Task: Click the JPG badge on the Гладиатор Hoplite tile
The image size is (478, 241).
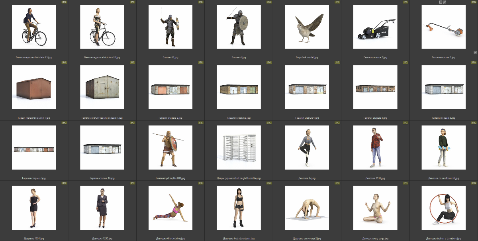Action: pyautogui.click(x=200, y=123)
